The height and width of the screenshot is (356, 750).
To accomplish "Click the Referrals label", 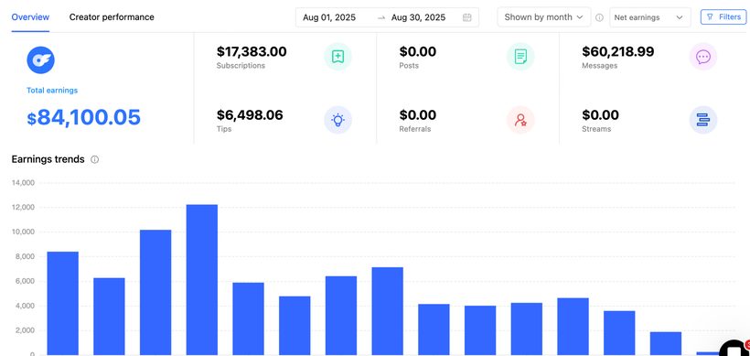I will (414, 129).
